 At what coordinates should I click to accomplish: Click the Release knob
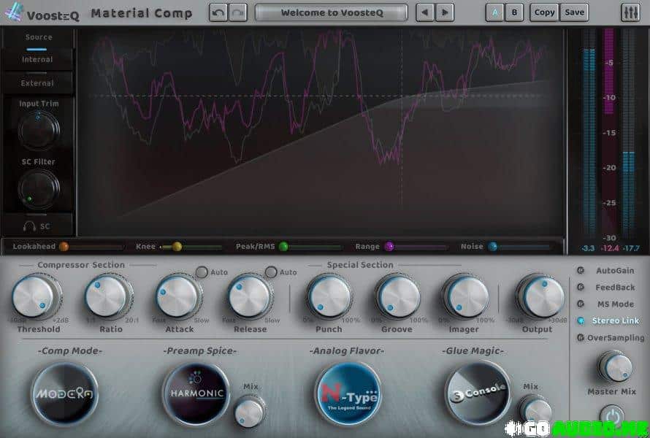(251, 296)
